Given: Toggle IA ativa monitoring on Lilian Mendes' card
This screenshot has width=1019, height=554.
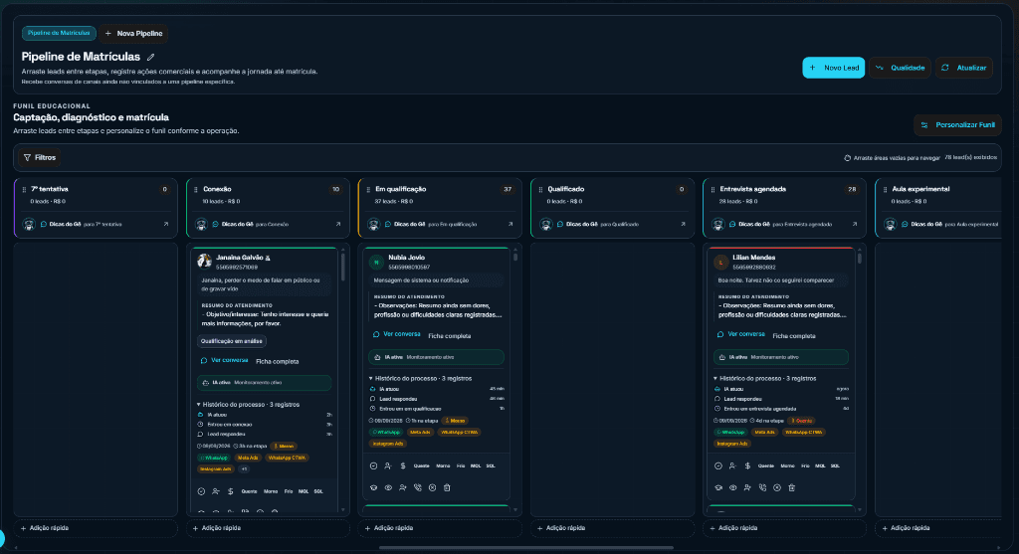Looking at the screenshot, I should [780, 357].
